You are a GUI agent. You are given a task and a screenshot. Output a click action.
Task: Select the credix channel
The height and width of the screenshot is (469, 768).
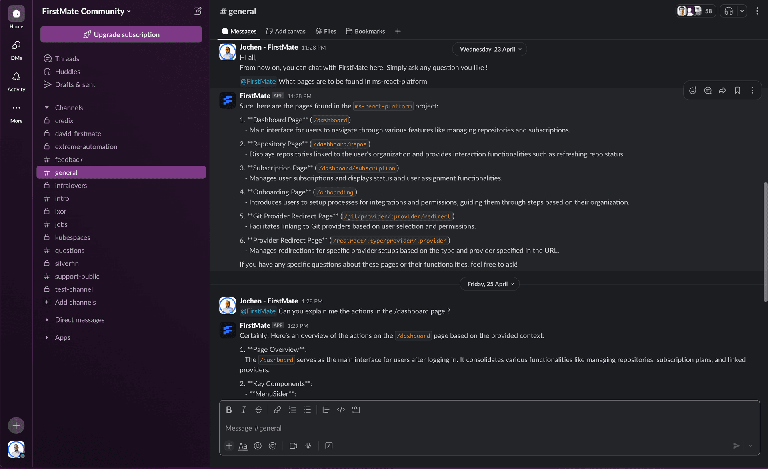point(121,120)
